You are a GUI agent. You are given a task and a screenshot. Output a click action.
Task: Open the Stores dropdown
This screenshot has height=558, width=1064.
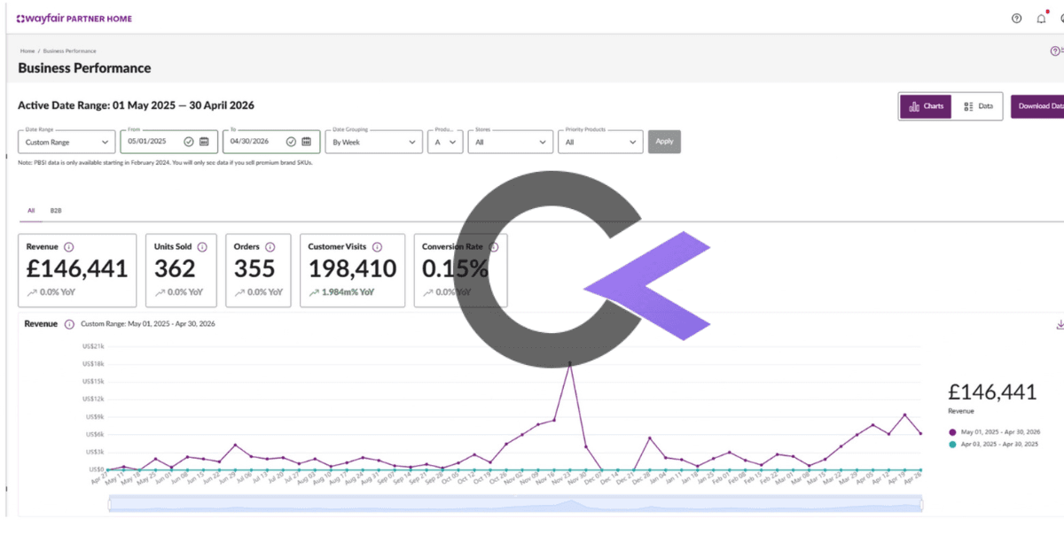pos(511,142)
